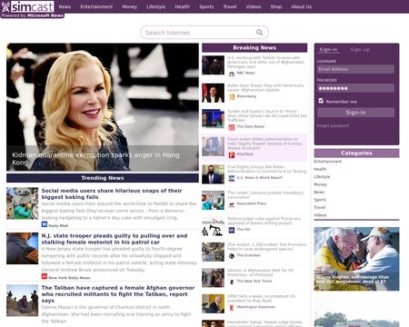
Task: Click The Daily Beast source icon
Action: point(232,127)
